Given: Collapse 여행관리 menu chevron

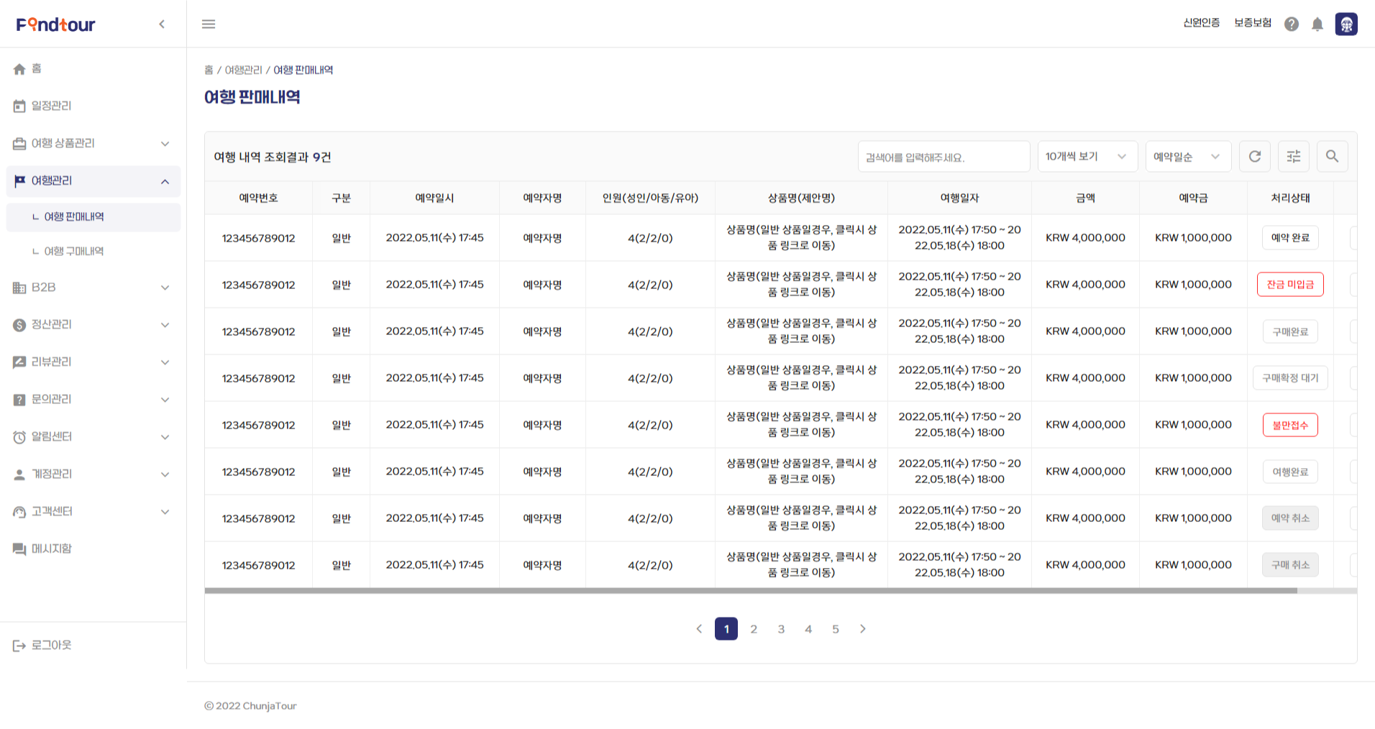Looking at the screenshot, I should click(x=165, y=181).
